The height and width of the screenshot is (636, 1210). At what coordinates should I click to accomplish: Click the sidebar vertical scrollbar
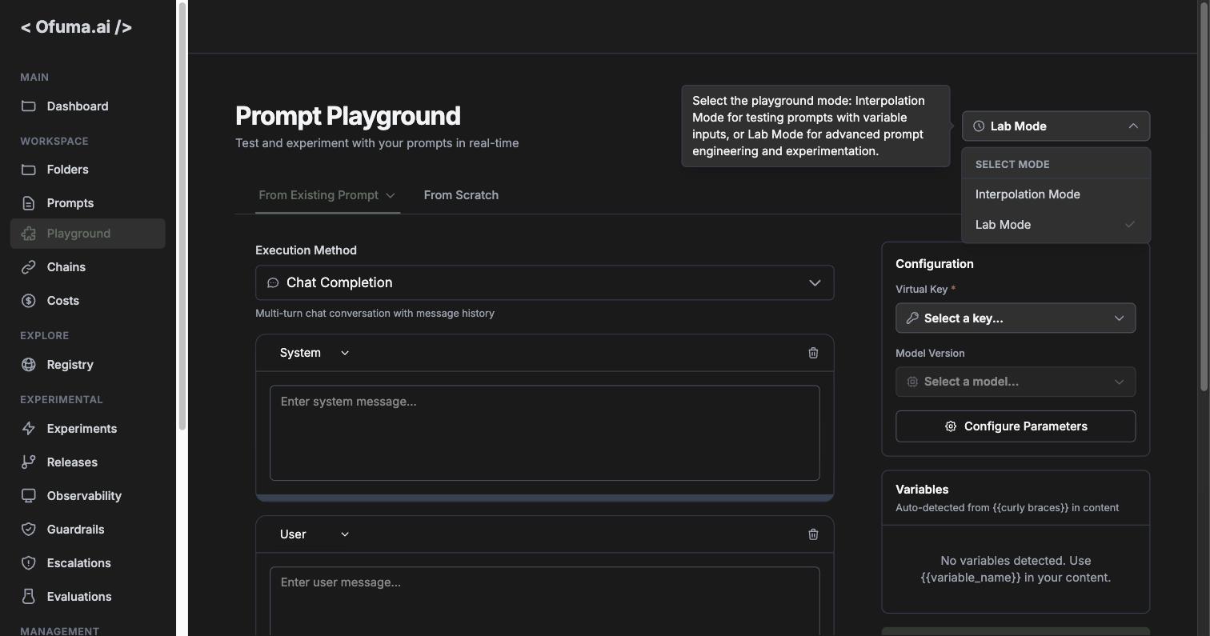182,216
